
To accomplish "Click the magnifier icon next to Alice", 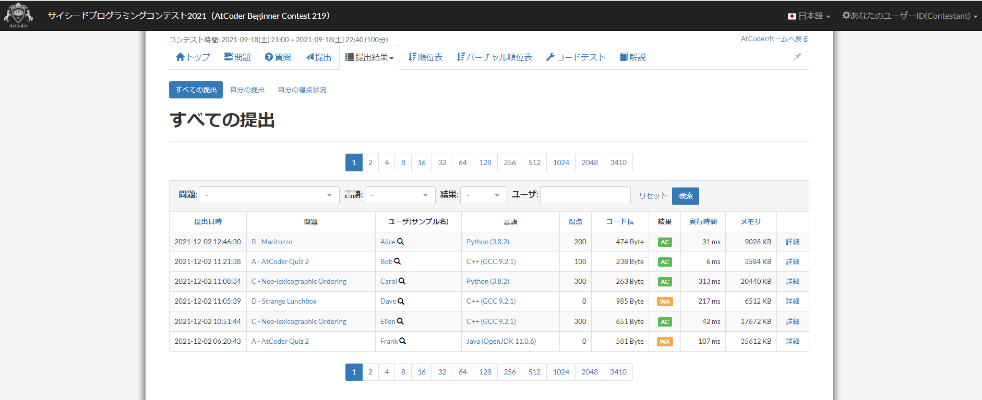I will (401, 242).
